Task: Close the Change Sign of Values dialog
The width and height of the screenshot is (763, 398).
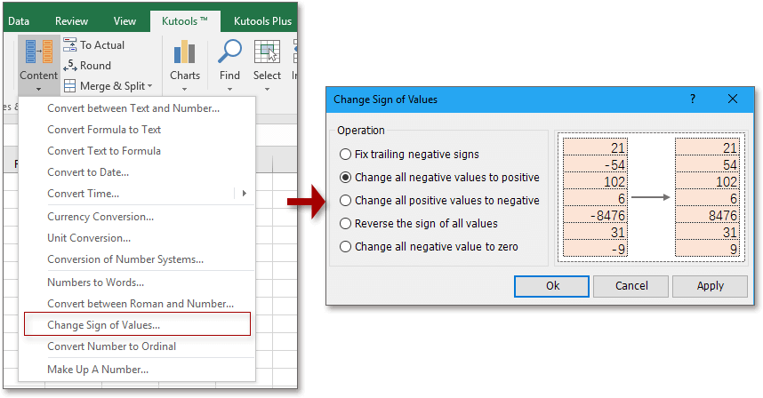Action: (x=733, y=99)
